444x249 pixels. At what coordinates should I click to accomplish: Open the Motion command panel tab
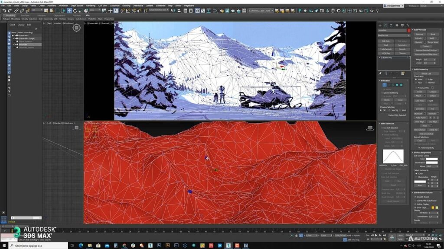tap(397, 25)
